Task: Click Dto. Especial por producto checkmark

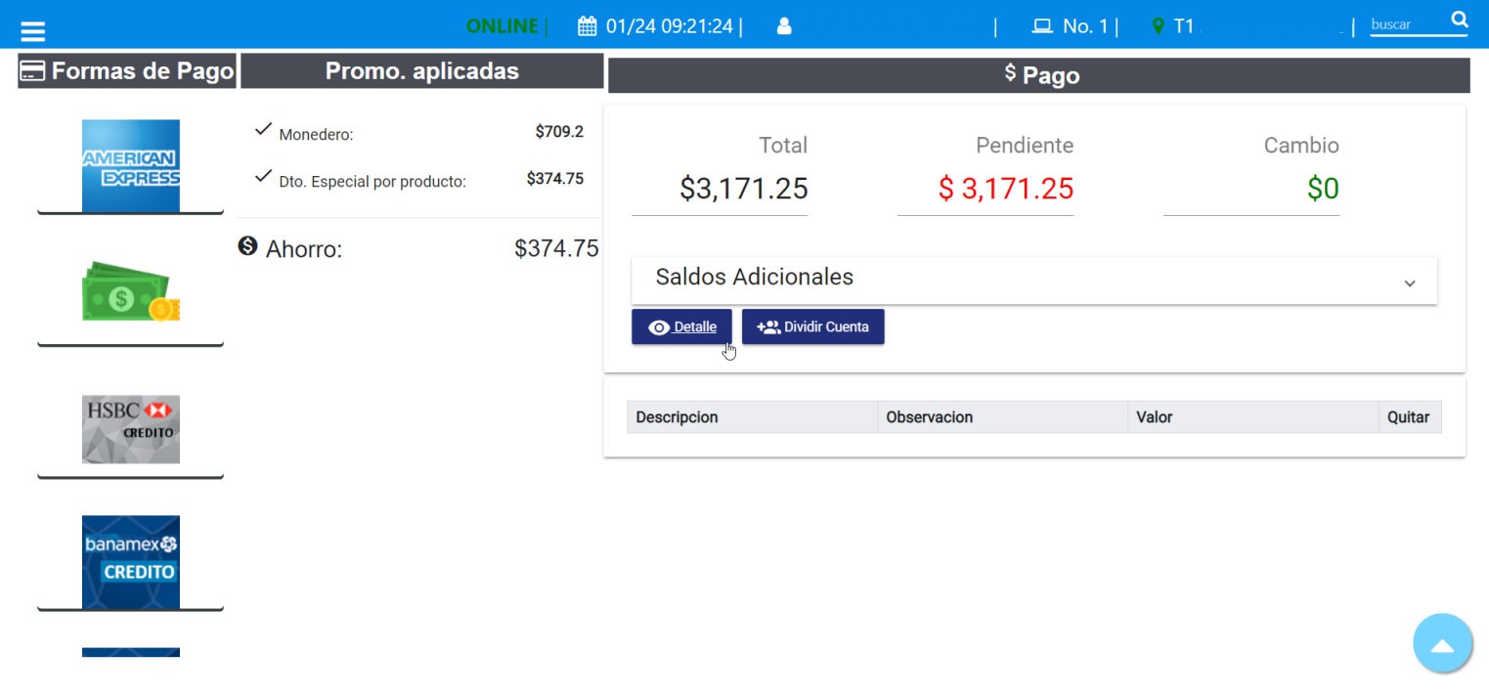Action: [262, 177]
